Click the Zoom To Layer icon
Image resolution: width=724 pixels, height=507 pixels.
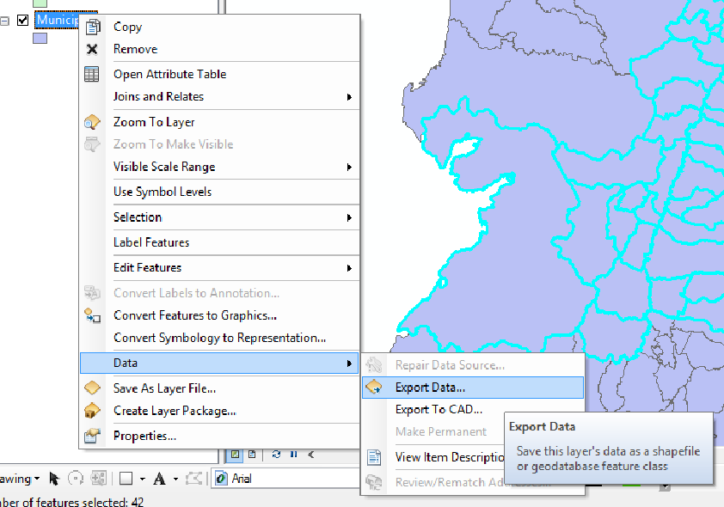tap(92, 122)
